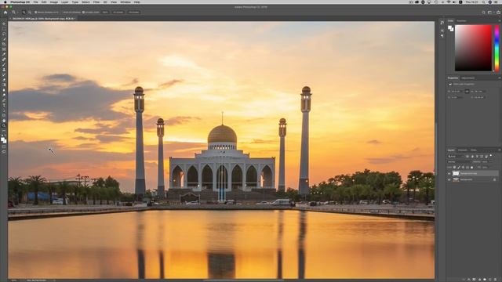Screen dimensions: 502x282
Task: Select the Crop tool
Action: pyautogui.click(x=4, y=44)
